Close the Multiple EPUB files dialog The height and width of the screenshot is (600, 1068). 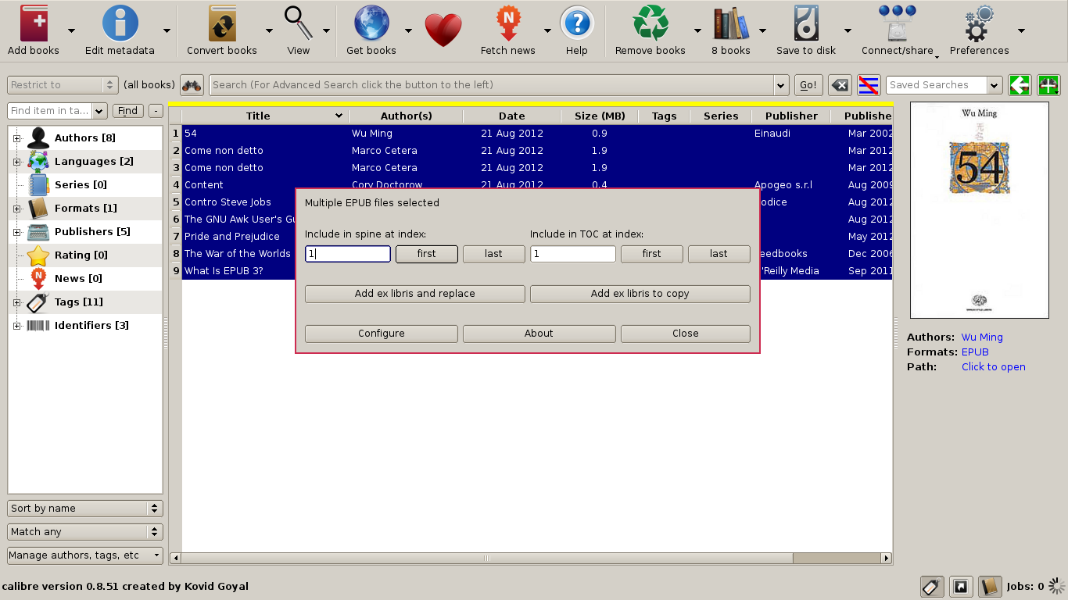click(x=686, y=334)
